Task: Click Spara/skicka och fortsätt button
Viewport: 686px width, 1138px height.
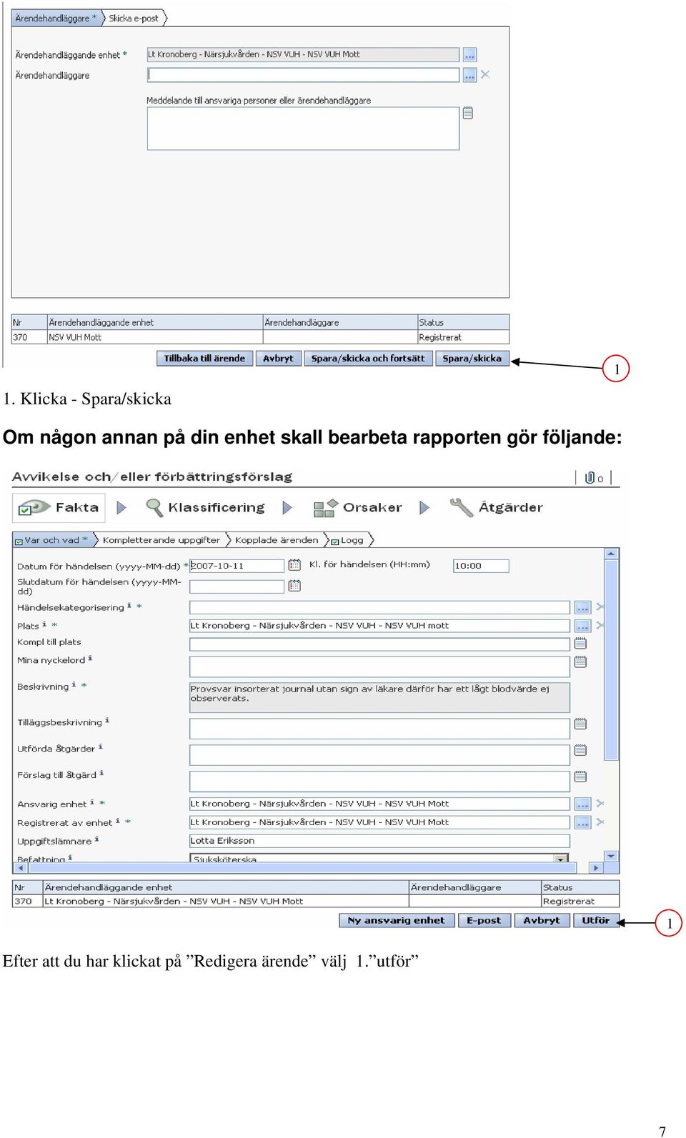Action: pos(368,359)
